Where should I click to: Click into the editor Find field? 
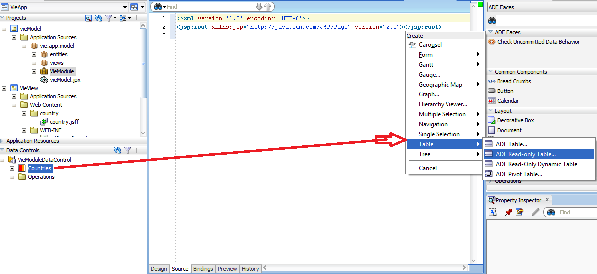tap(210, 7)
